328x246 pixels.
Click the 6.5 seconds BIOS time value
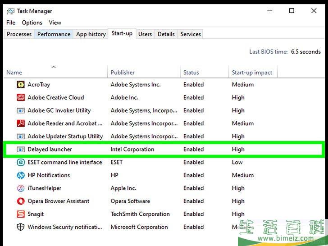click(x=306, y=52)
